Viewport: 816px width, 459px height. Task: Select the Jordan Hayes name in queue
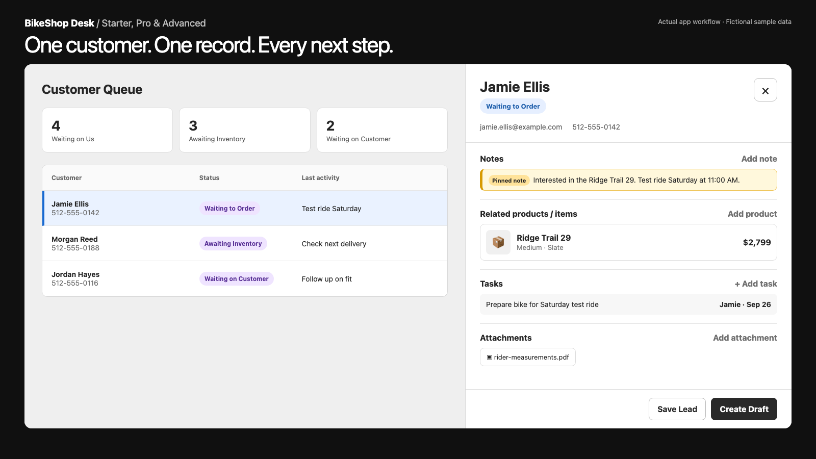pyautogui.click(x=75, y=274)
